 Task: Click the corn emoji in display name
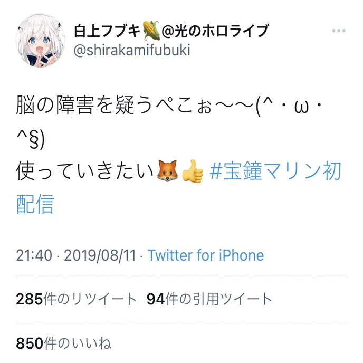[x=151, y=30]
